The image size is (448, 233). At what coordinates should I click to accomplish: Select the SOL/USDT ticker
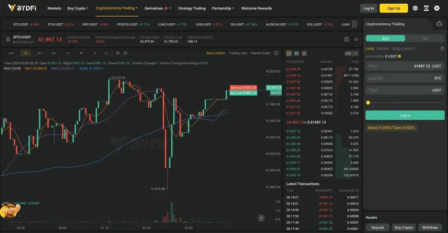click(320, 24)
